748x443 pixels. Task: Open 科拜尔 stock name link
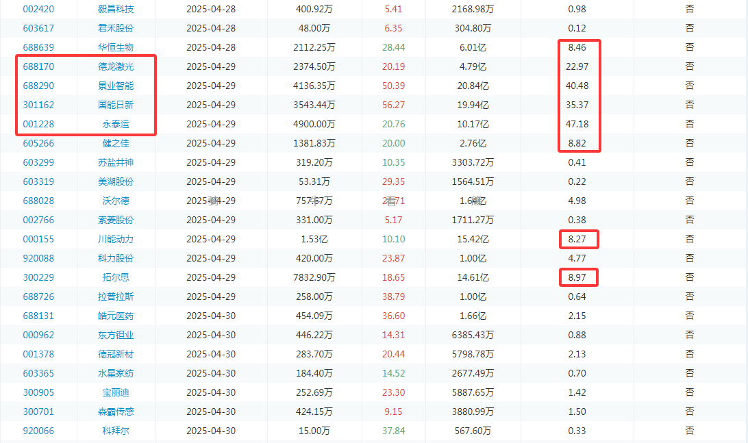[116, 431]
